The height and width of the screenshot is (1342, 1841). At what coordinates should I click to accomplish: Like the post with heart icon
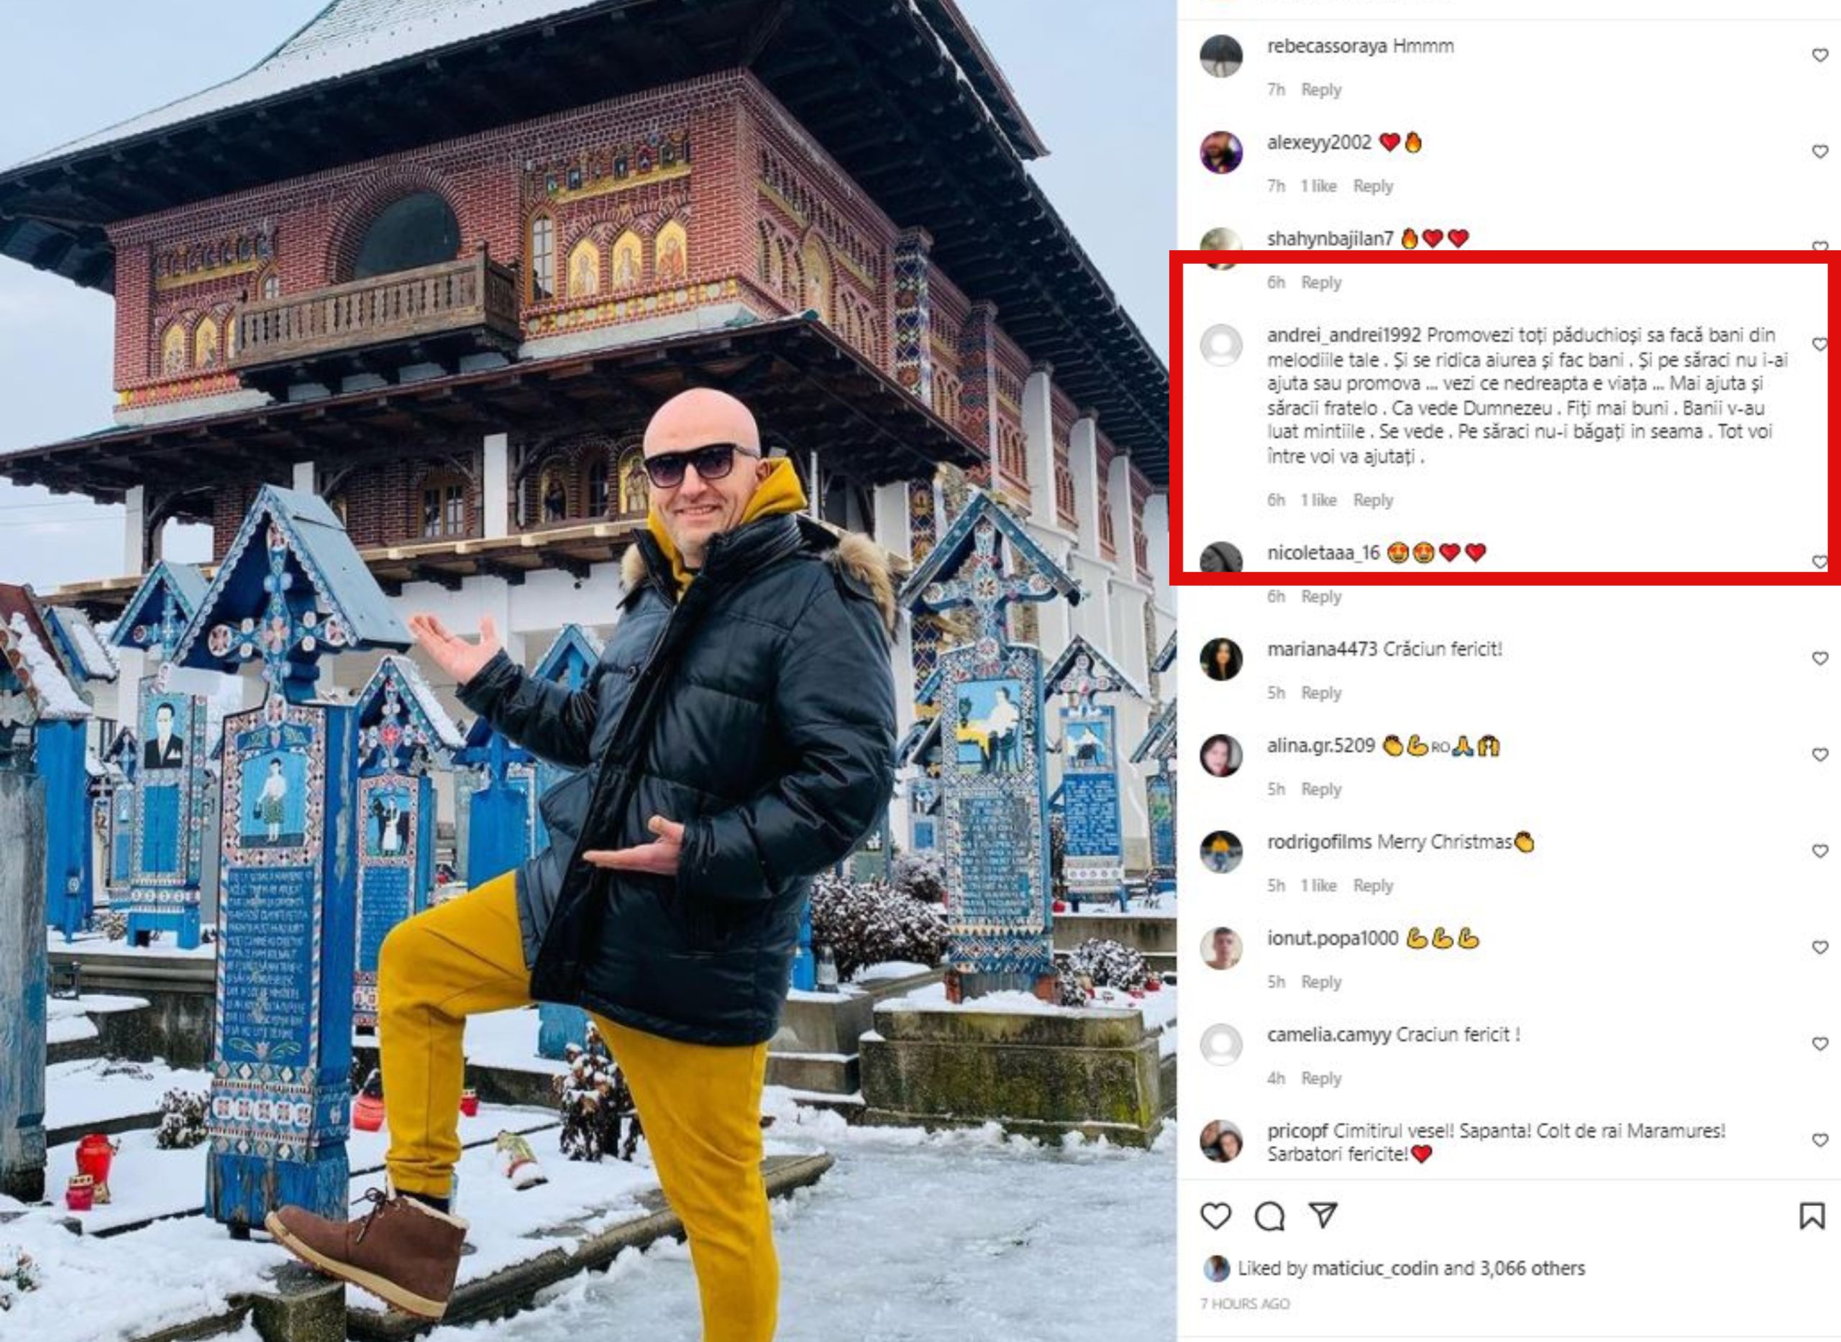click(1215, 1216)
